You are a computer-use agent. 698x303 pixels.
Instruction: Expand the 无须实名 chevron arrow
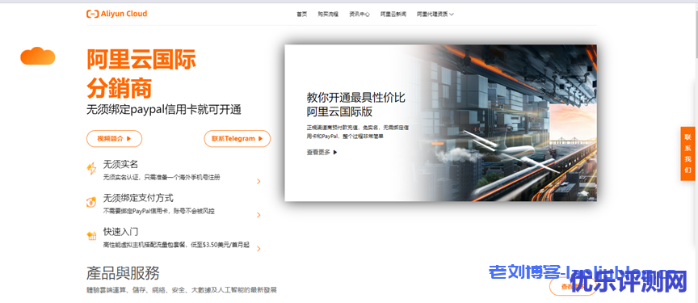[x=259, y=181]
